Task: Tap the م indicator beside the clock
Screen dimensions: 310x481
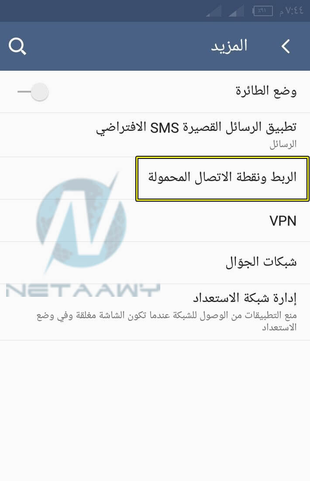Action: [282, 13]
